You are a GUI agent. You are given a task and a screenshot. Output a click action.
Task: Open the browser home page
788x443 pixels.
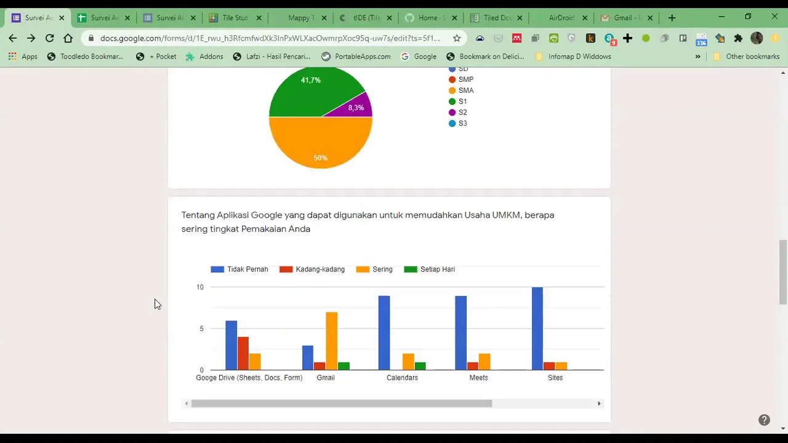click(x=68, y=38)
